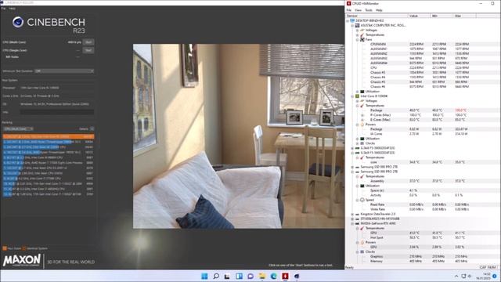Select the orange highlighted ranking bar
Viewport: 501px width, 282px height.
click(49, 136)
